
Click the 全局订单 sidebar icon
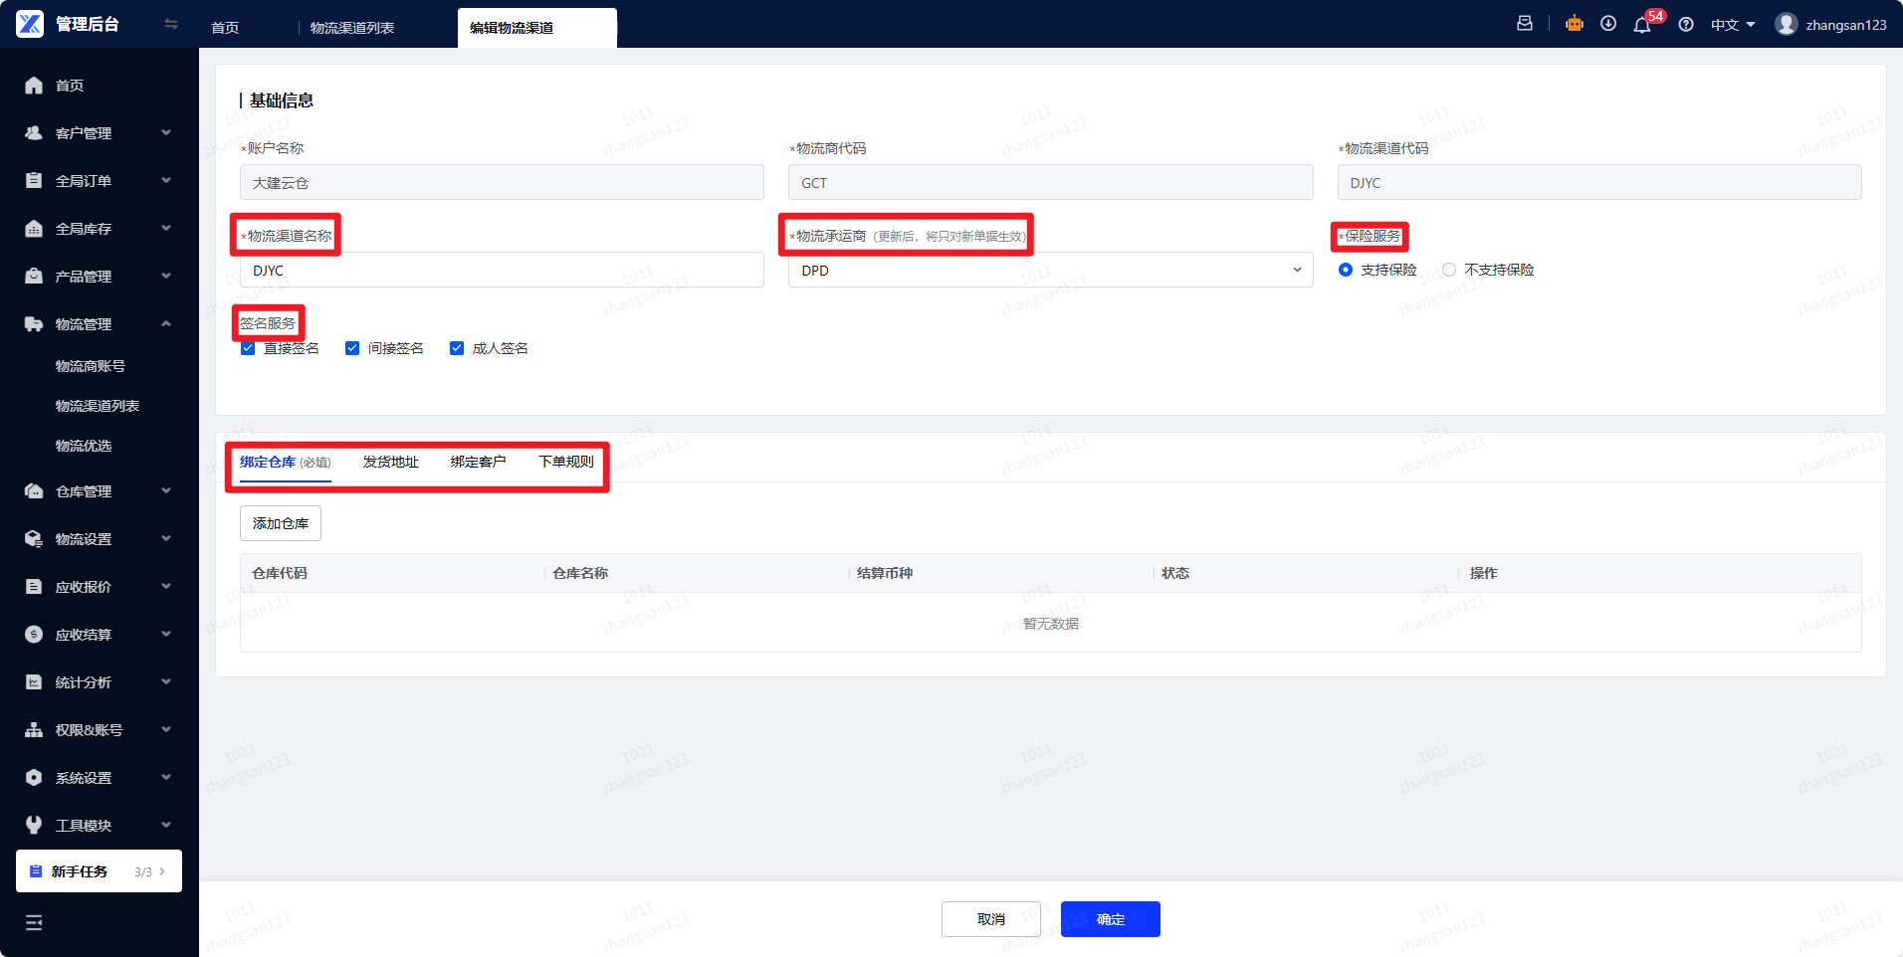pyautogui.click(x=34, y=181)
